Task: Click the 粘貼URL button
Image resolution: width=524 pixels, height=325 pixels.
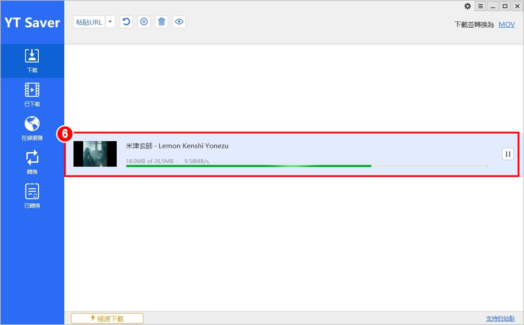Action: click(89, 22)
